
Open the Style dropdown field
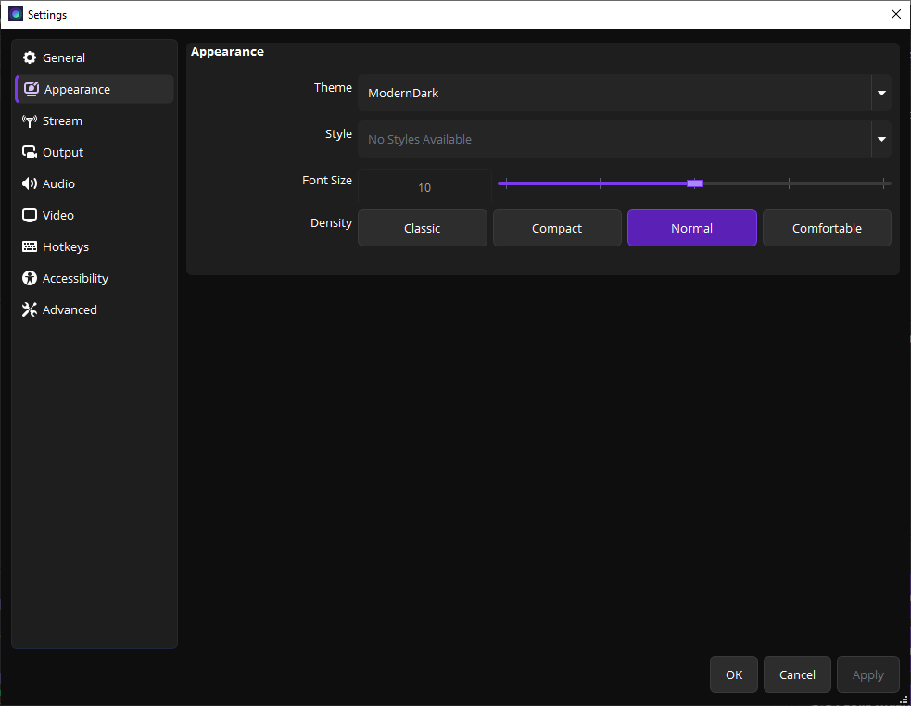625,140
